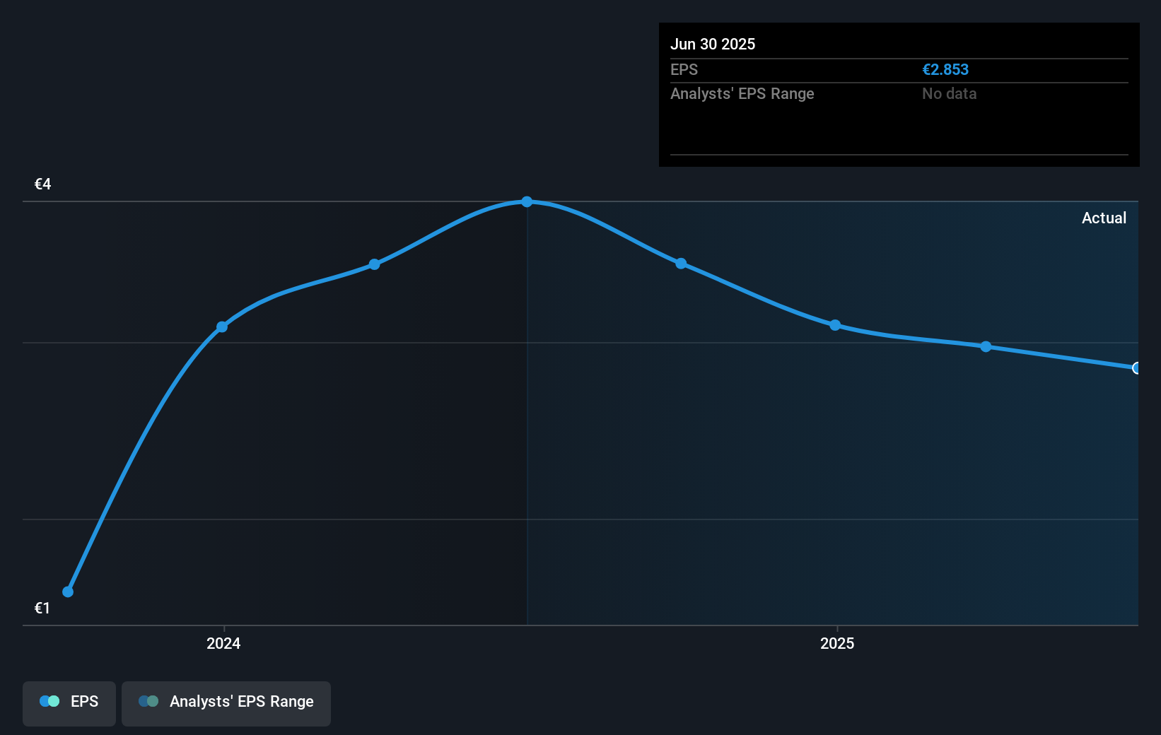This screenshot has height=735, width=1161.
Task: Click the first EPS data point near €1
Action: pos(67,591)
